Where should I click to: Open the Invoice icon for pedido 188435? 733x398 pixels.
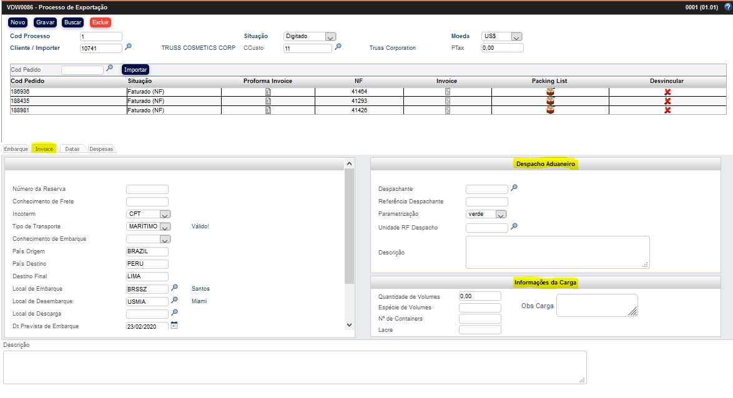[x=448, y=101]
